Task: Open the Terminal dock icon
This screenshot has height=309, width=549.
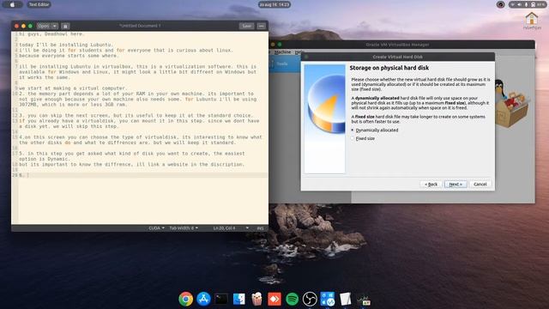Action: (221, 300)
